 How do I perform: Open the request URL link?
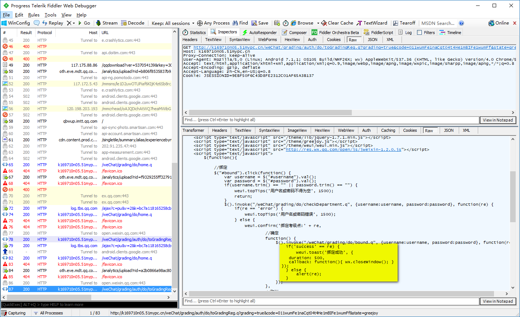354,48
